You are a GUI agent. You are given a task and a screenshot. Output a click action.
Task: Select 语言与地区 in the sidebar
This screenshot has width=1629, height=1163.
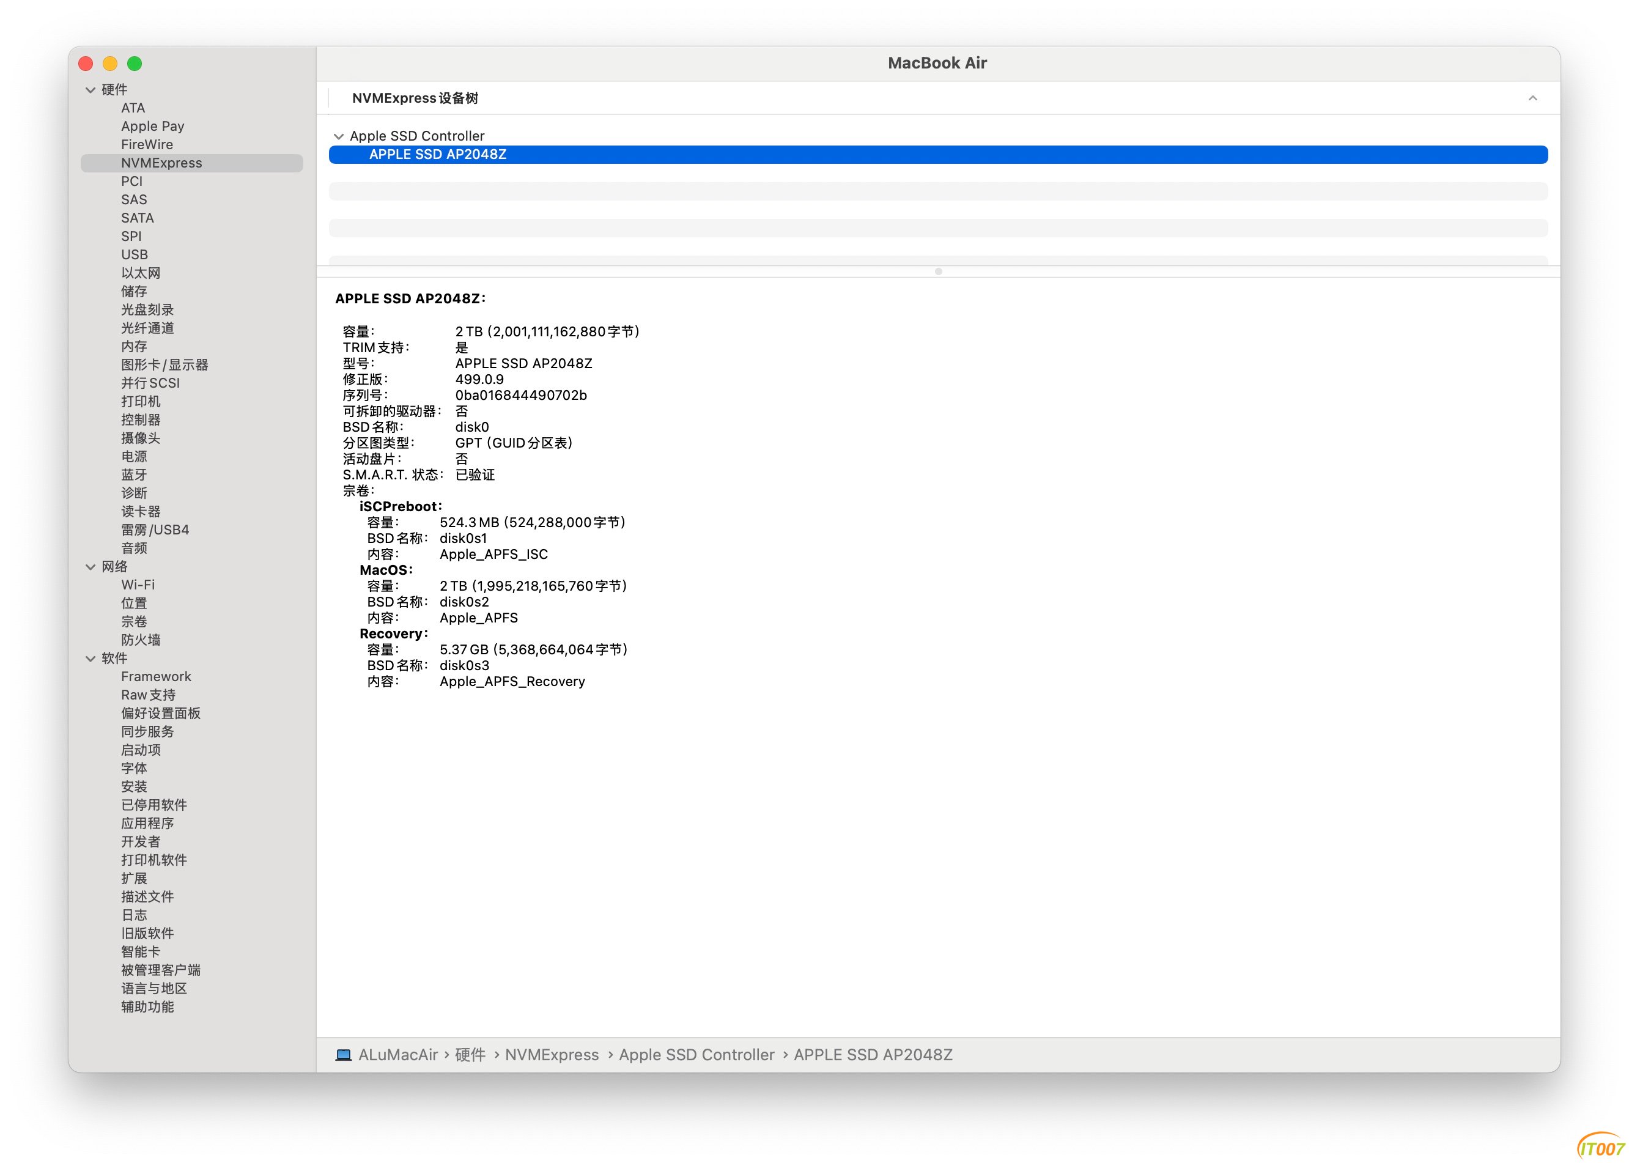(x=154, y=989)
